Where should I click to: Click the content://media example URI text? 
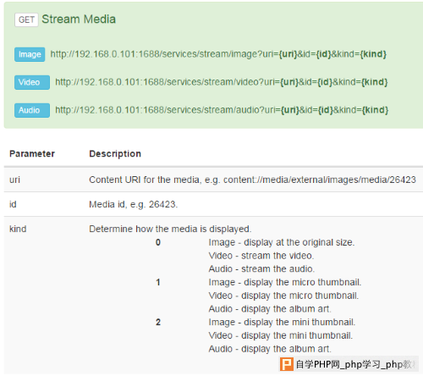(x=320, y=180)
